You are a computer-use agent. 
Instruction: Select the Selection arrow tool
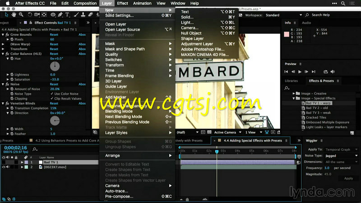tap(6, 15)
